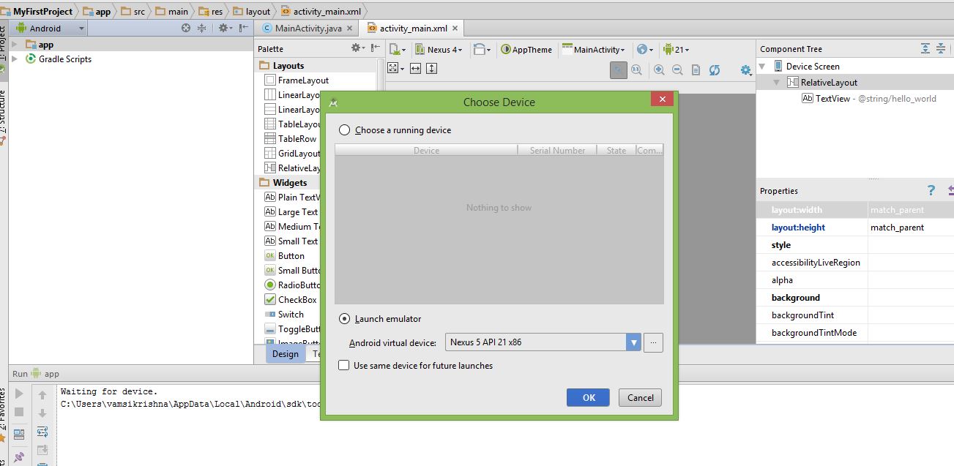Select Launch emulator radio button
Viewport: 954px width, 466px height.
(x=344, y=319)
